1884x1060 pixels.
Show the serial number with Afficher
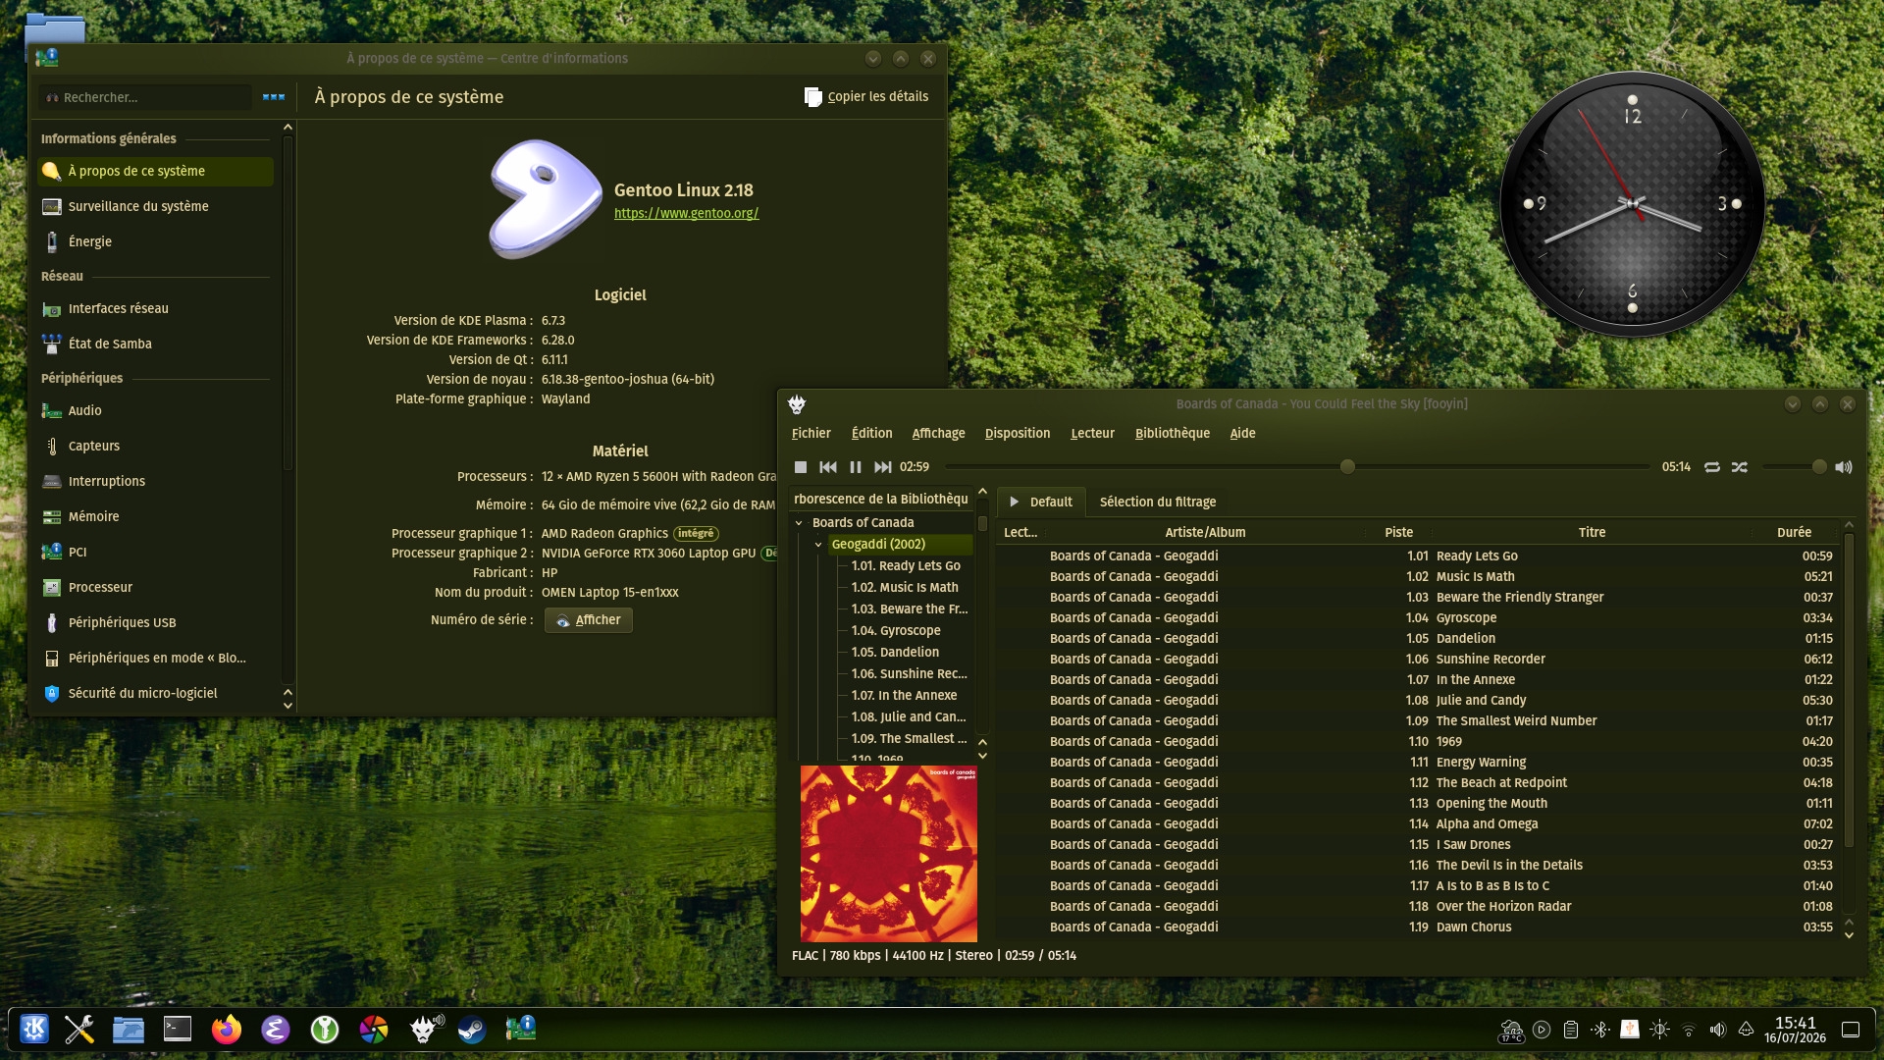[589, 620]
